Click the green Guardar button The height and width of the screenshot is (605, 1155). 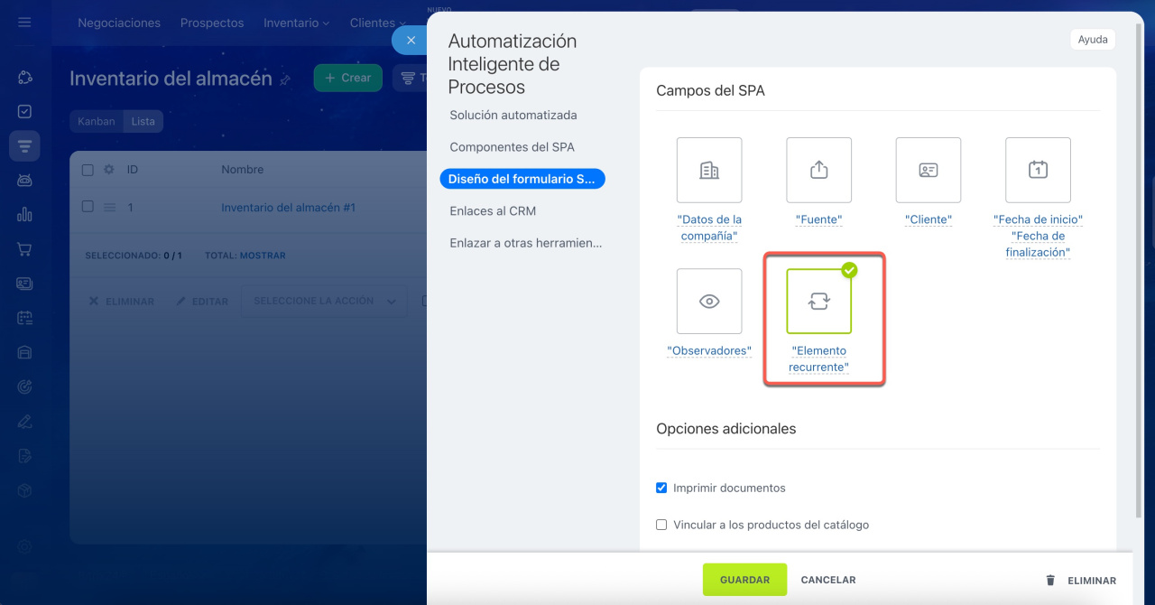coord(744,580)
